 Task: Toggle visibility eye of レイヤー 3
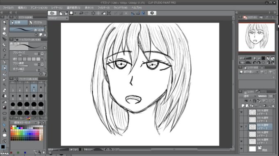(241, 127)
